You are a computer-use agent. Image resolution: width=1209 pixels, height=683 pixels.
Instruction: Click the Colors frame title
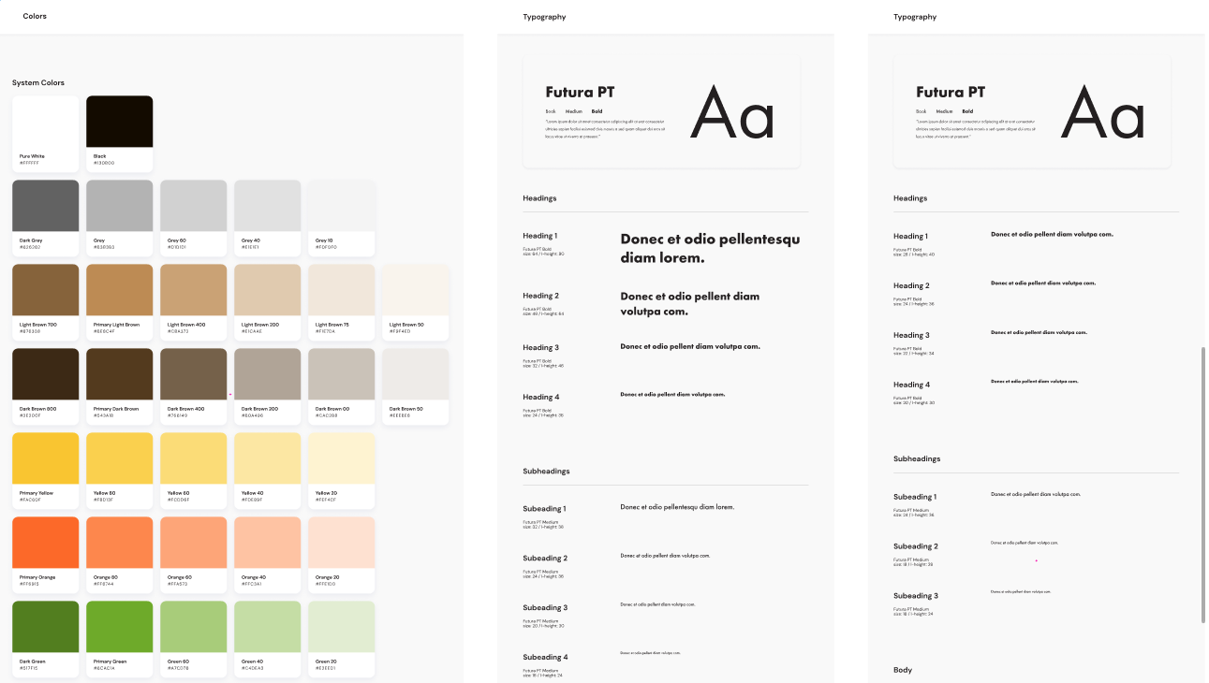[x=35, y=17]
